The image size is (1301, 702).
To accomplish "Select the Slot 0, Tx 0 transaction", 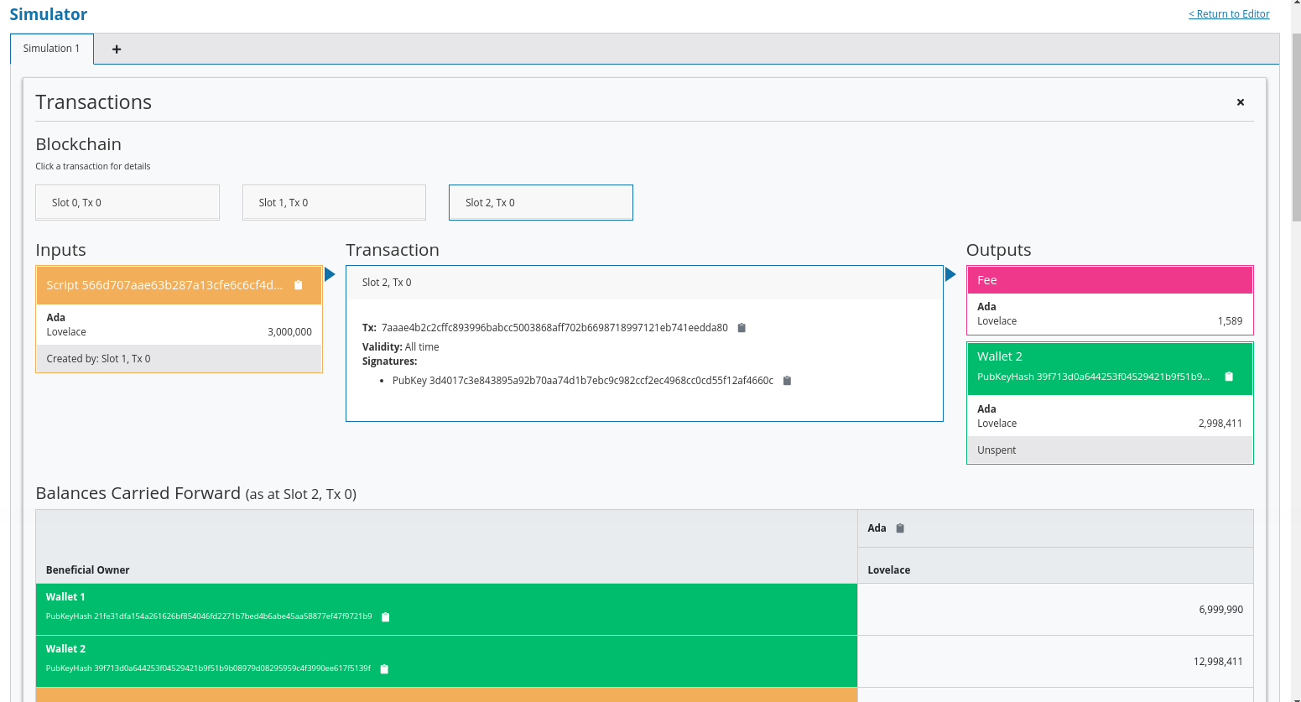I will [127, 203].
